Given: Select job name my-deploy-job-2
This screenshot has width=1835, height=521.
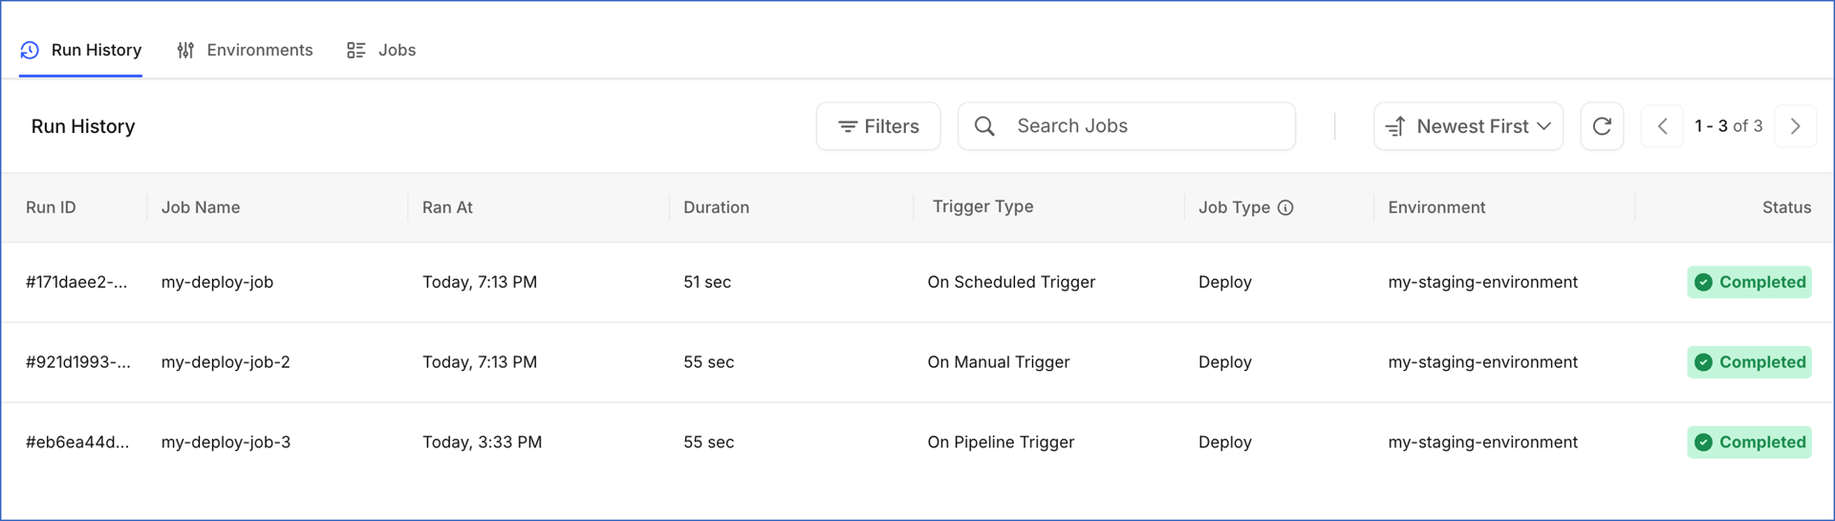Looking at the screenshot, I should tap(226, 362).
